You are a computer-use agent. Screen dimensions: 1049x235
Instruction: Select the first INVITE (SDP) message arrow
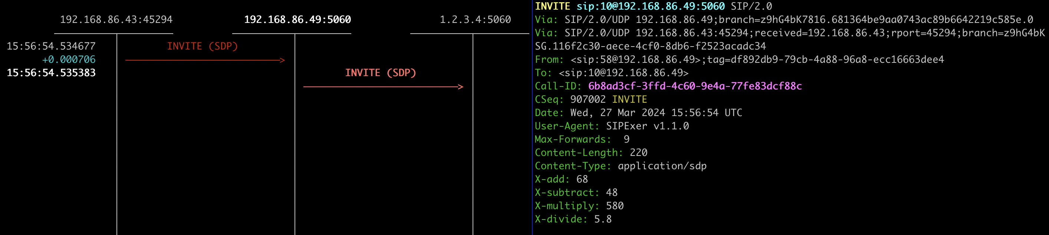tap(205, 60)
